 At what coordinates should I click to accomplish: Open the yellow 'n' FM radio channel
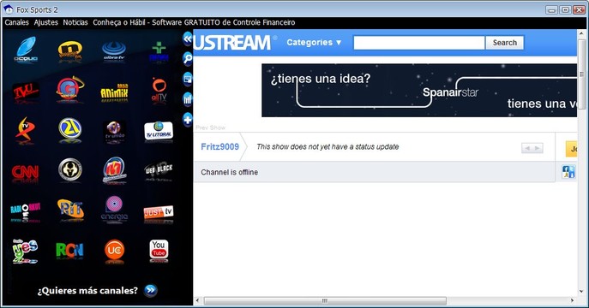[x=69, y=51]
